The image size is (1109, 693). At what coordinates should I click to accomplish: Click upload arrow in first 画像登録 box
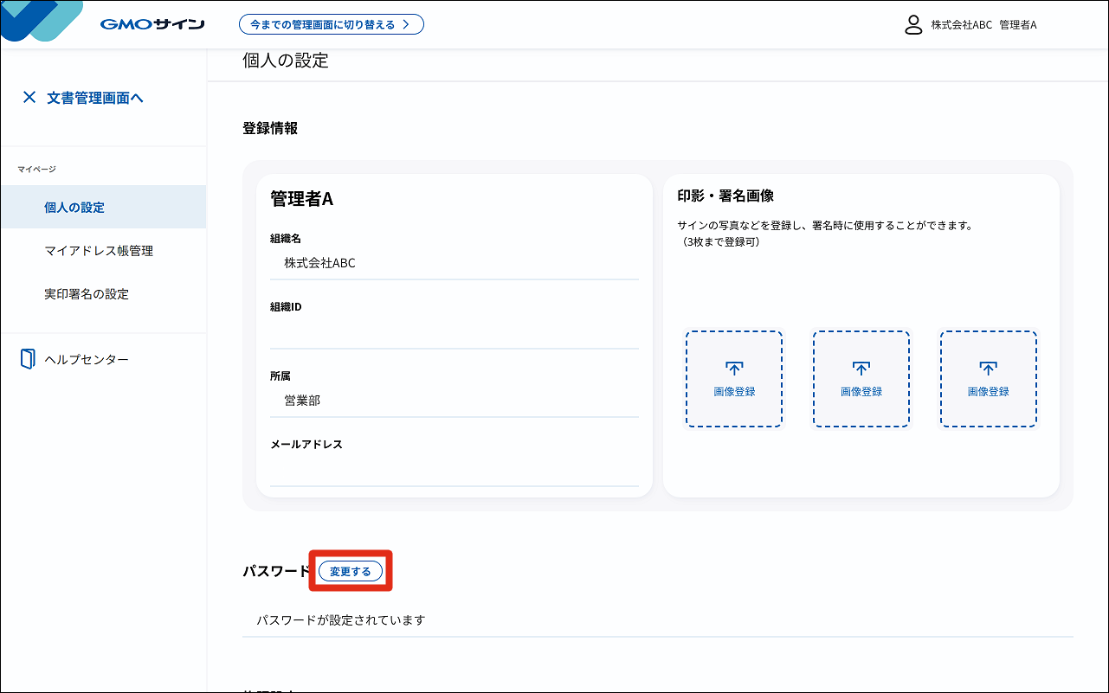click(x=734, y=369)
